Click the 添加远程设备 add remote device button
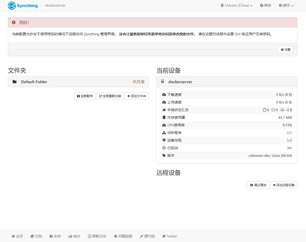 click(x=284, y=185)
